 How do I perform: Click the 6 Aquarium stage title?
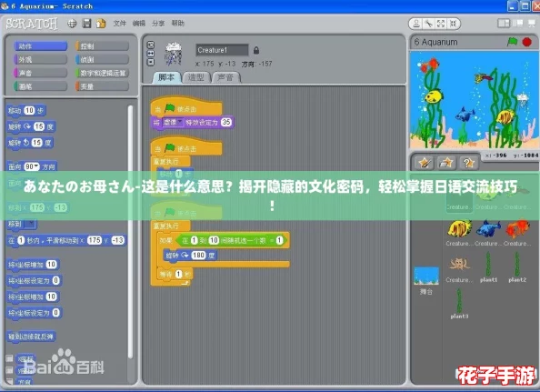click(436, 43)
